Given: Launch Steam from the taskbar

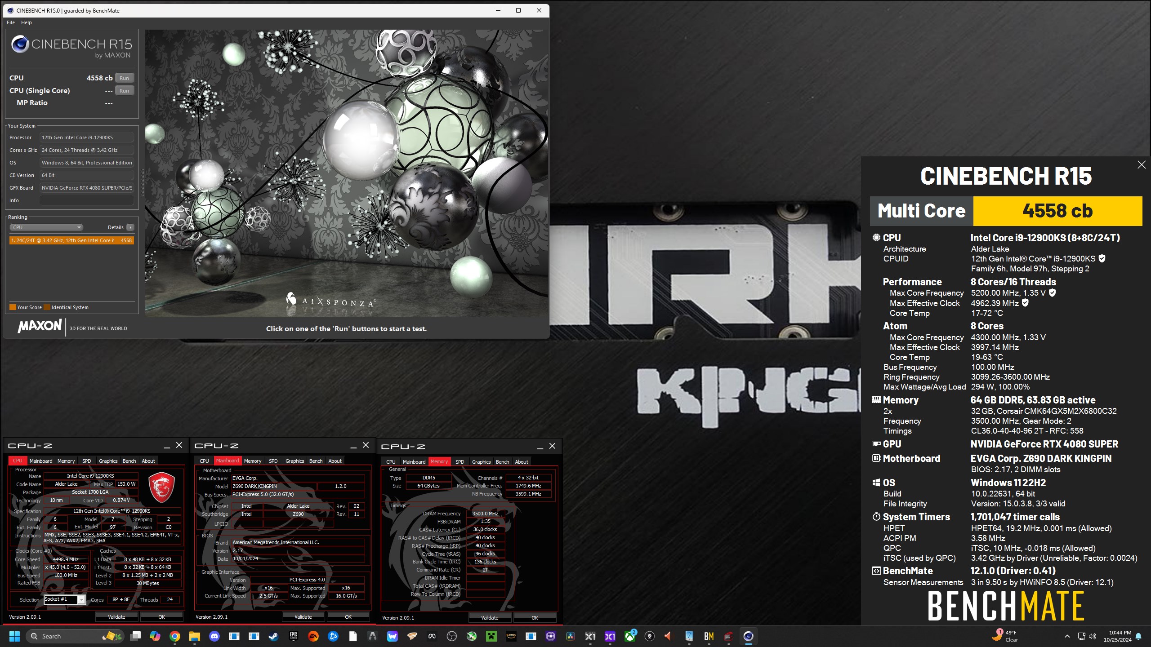Looking at the screenshot, I should (273, 636).
